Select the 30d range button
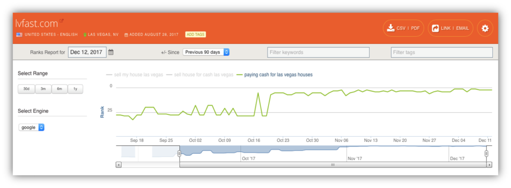The image size is (511, 188). 26,89
